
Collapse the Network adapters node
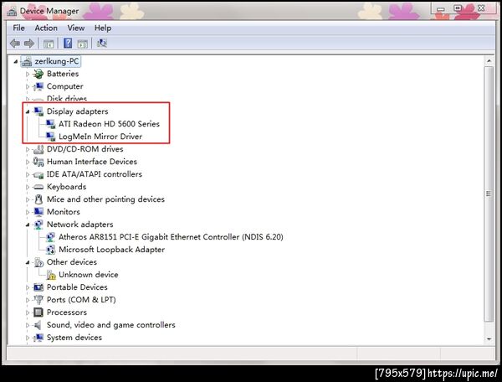click(28, 225)
